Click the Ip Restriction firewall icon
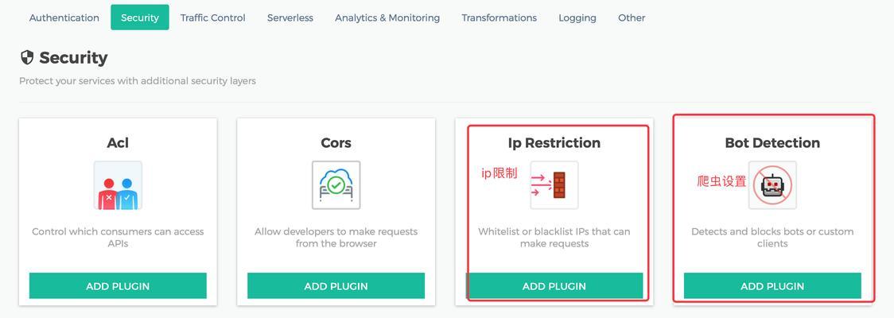 pos(554,185)
